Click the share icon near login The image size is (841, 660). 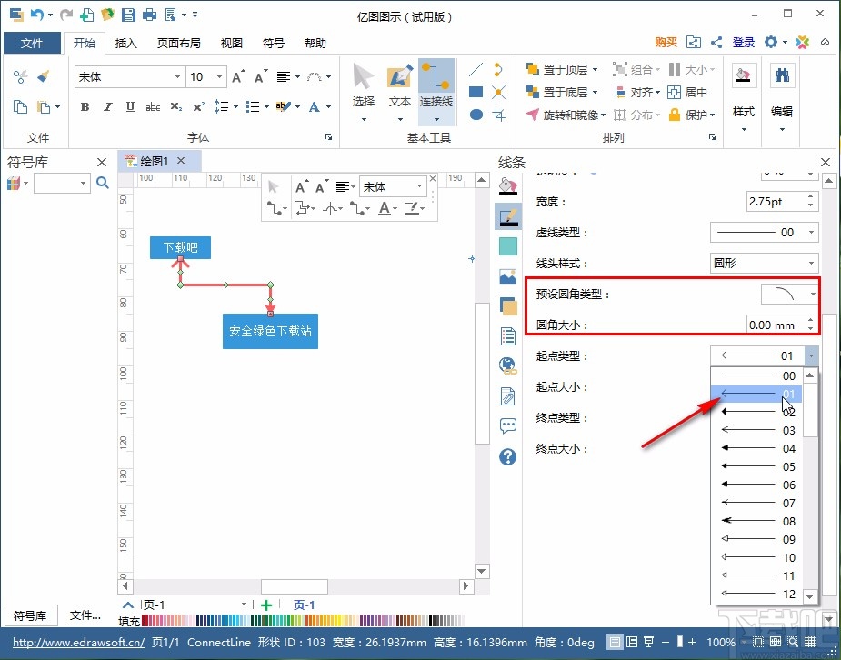[716, 43]
